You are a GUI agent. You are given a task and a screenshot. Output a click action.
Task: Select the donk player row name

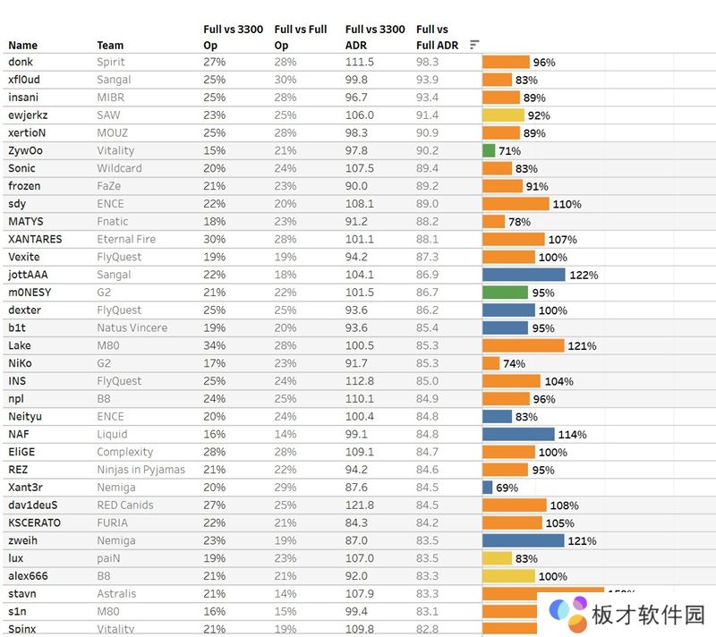click(x=21, y=63)
